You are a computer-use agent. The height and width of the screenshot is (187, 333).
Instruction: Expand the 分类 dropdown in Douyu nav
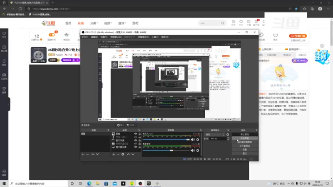pyautogui.click(x=94, y=23)
